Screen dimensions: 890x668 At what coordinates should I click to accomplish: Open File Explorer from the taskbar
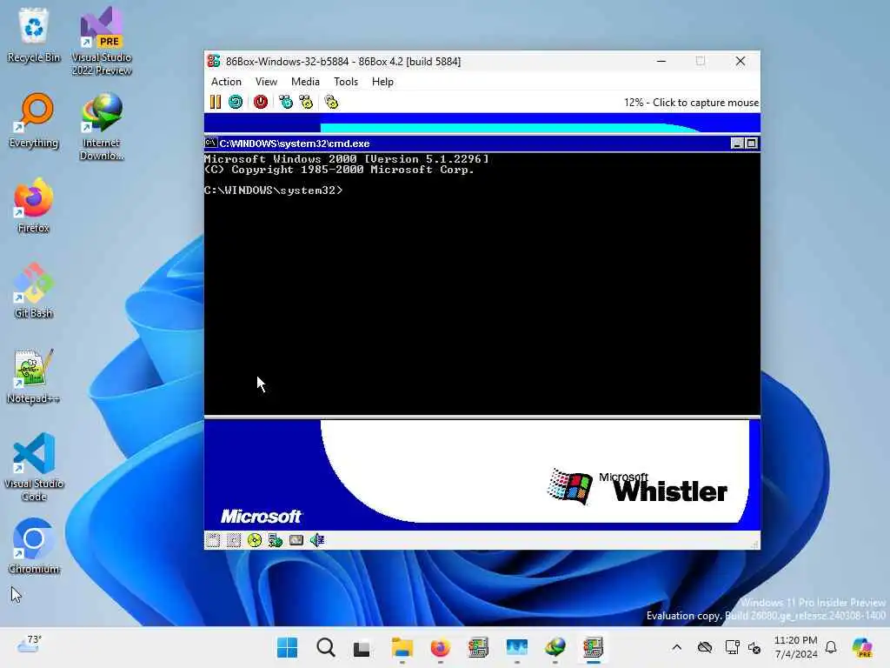402,647
